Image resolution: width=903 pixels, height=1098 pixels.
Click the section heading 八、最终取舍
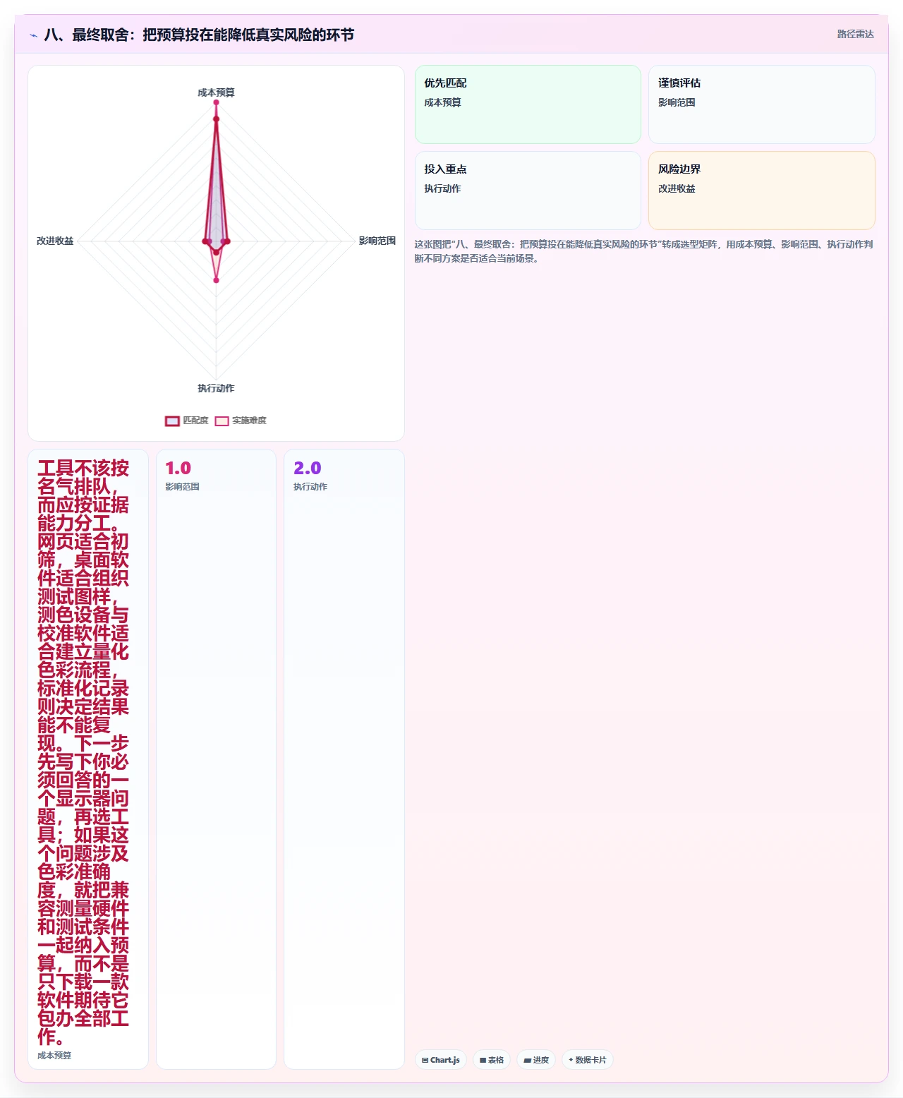(199, 35)
